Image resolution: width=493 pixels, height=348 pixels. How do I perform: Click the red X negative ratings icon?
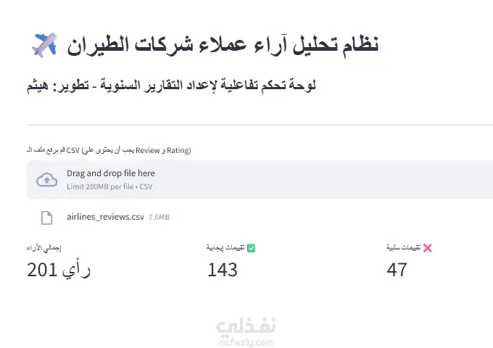pyautogui.click(x=428, y=248)
